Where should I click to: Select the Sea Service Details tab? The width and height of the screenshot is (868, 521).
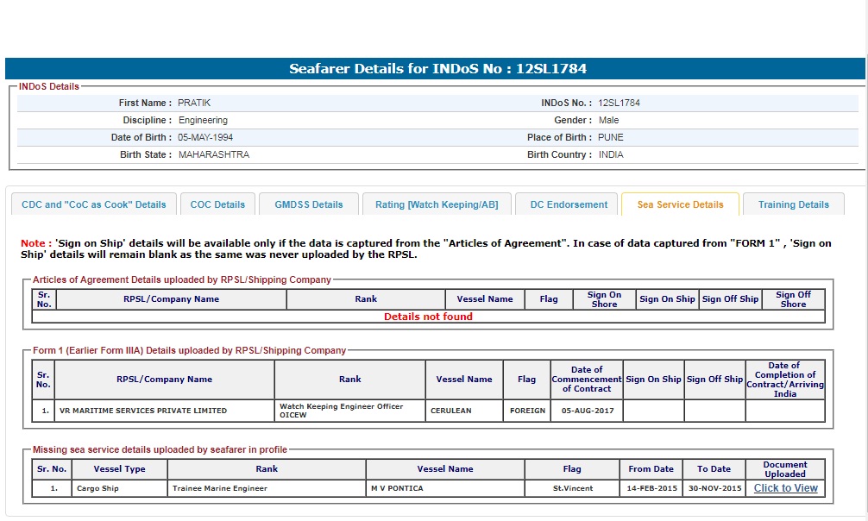click(680, 204)
